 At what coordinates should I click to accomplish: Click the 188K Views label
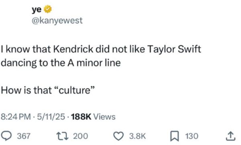tap(93, 117)
